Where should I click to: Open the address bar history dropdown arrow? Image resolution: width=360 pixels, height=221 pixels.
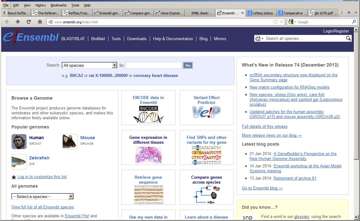(x=282, y=22)
